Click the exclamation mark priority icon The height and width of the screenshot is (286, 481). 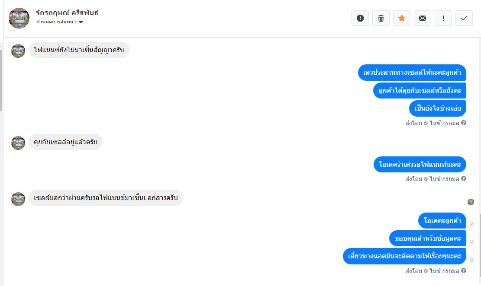[443, 18]
